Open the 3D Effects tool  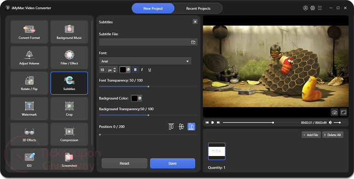(x=29, y=134)
